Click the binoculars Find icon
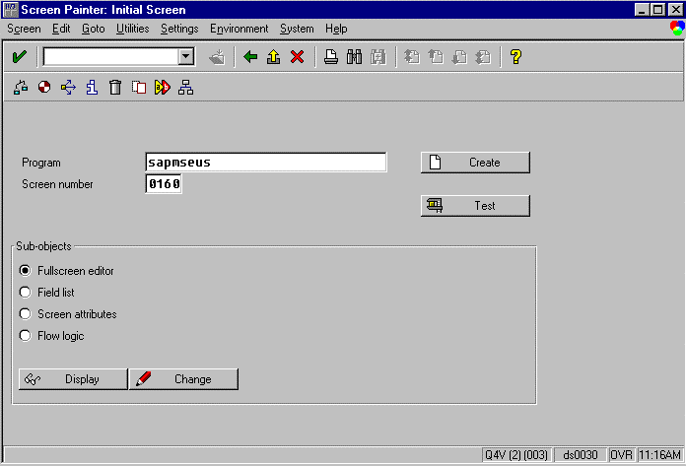The width and height of the screenshot is (686, 466). pos(355,57)
